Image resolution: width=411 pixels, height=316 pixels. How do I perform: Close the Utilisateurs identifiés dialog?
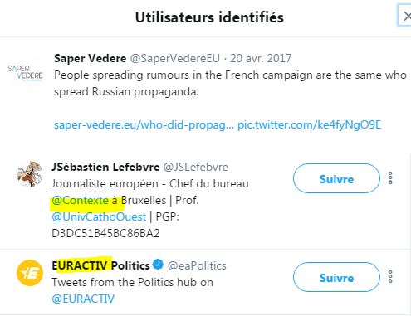406,16
